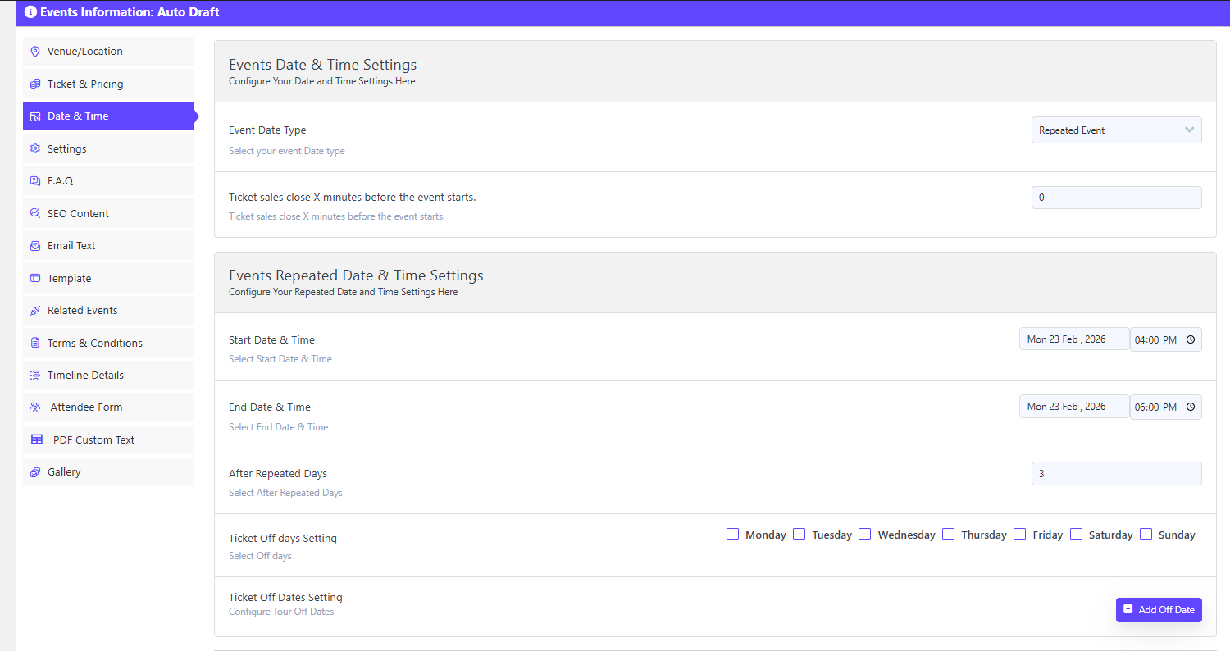Screen dimensions: 1230x651
Task: Open the end date picker field
Action: pyautogui.click(x=1073, y=407)
